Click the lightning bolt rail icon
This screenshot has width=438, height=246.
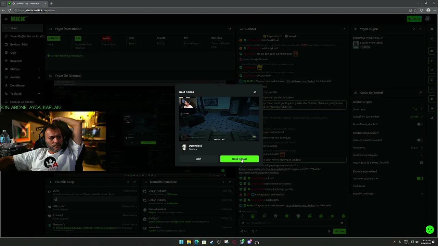coord(432,60)
